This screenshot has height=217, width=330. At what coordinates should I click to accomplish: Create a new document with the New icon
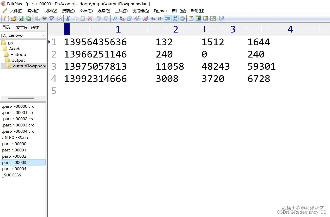pyautogui.click(x=7, y=18)
